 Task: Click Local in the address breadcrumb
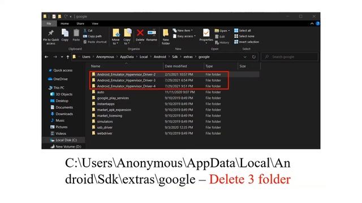tap(144, 57)
